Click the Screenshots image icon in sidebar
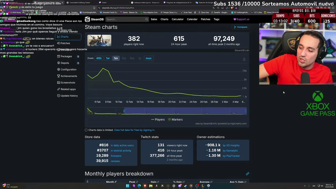Viewport: 336px width, 189px height. (x=59, y=83)
